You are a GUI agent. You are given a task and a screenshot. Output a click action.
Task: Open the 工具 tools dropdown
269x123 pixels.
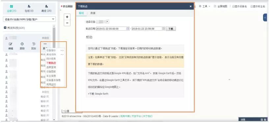pos(204,6)
